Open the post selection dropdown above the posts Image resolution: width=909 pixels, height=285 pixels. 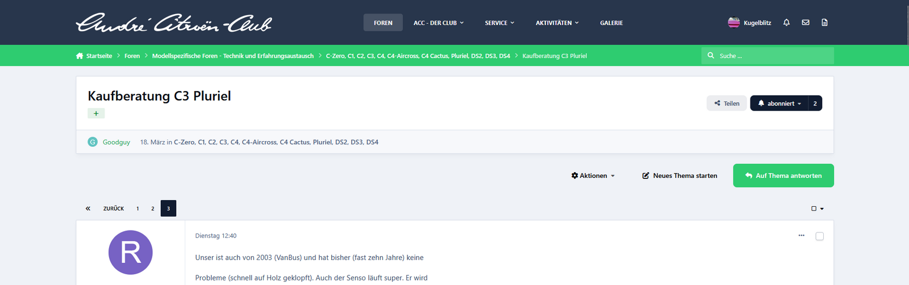point(818,209)
